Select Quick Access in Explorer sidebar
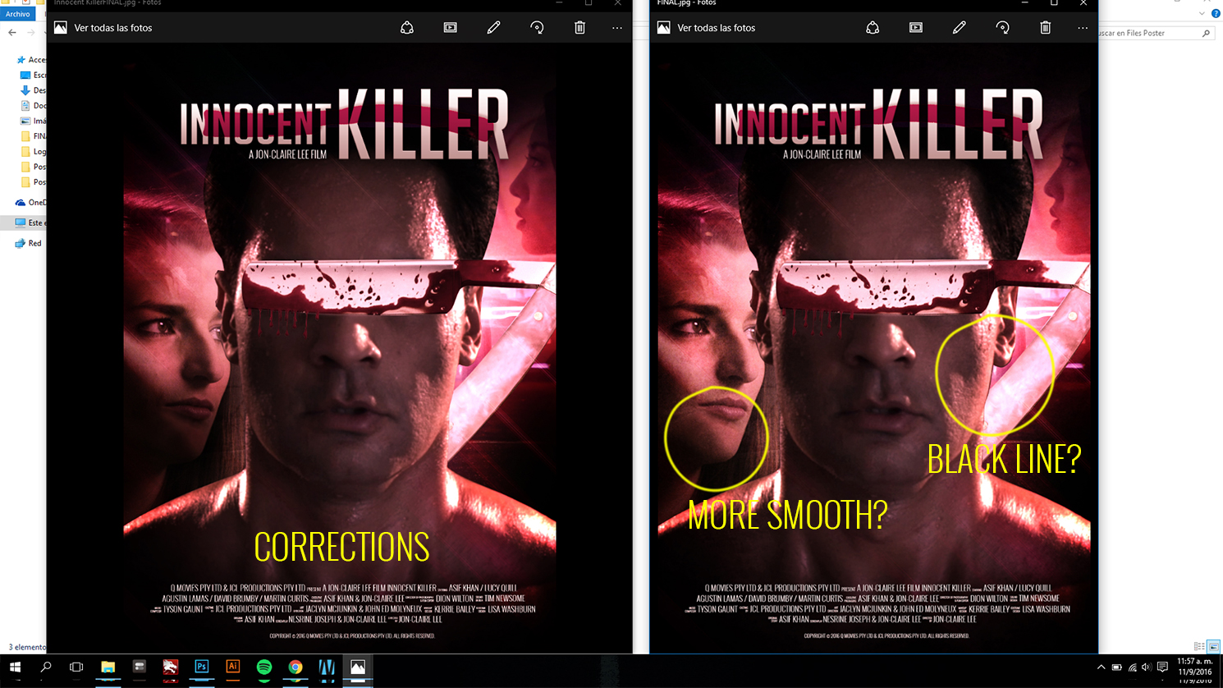1223x688 pixels. click(30, 60)
